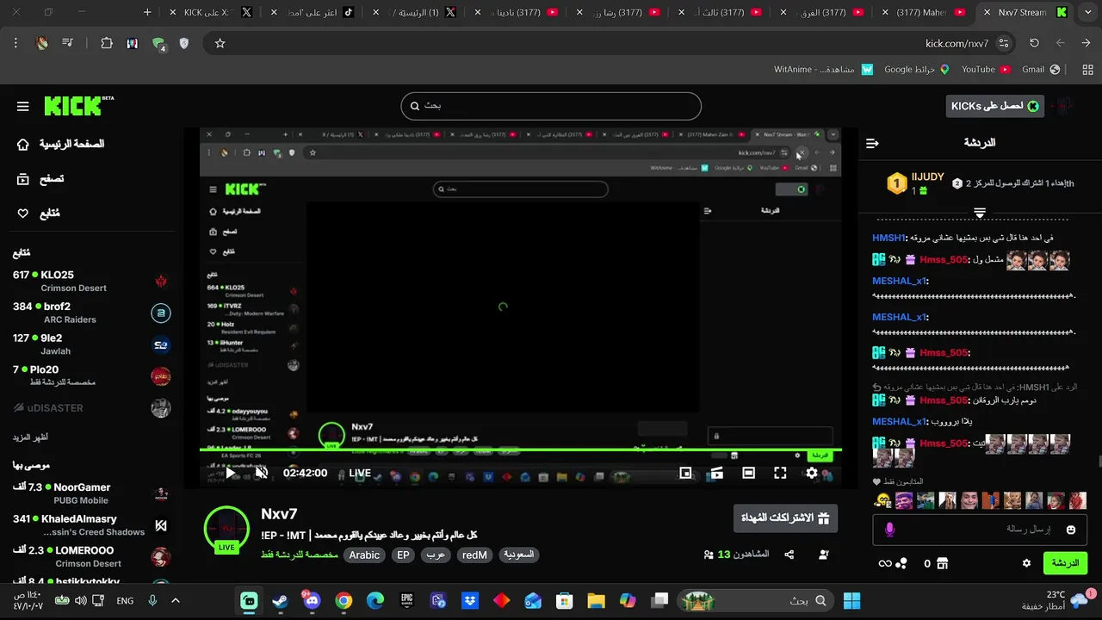Play the stream video

pos(230,473)
